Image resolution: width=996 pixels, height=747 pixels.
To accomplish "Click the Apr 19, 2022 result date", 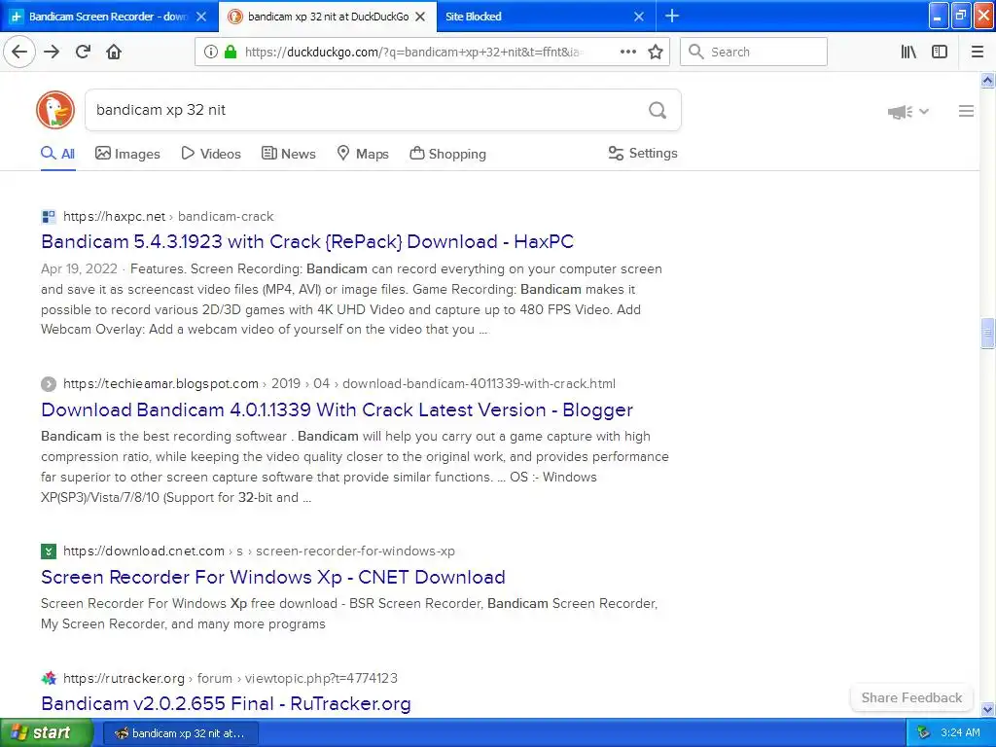I will [x=79, y=268].
